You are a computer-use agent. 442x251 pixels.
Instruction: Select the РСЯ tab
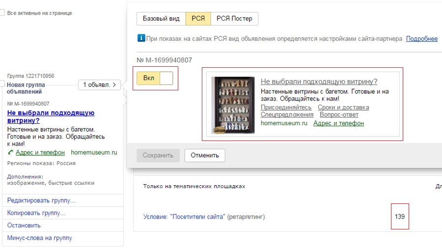point(198,19)
